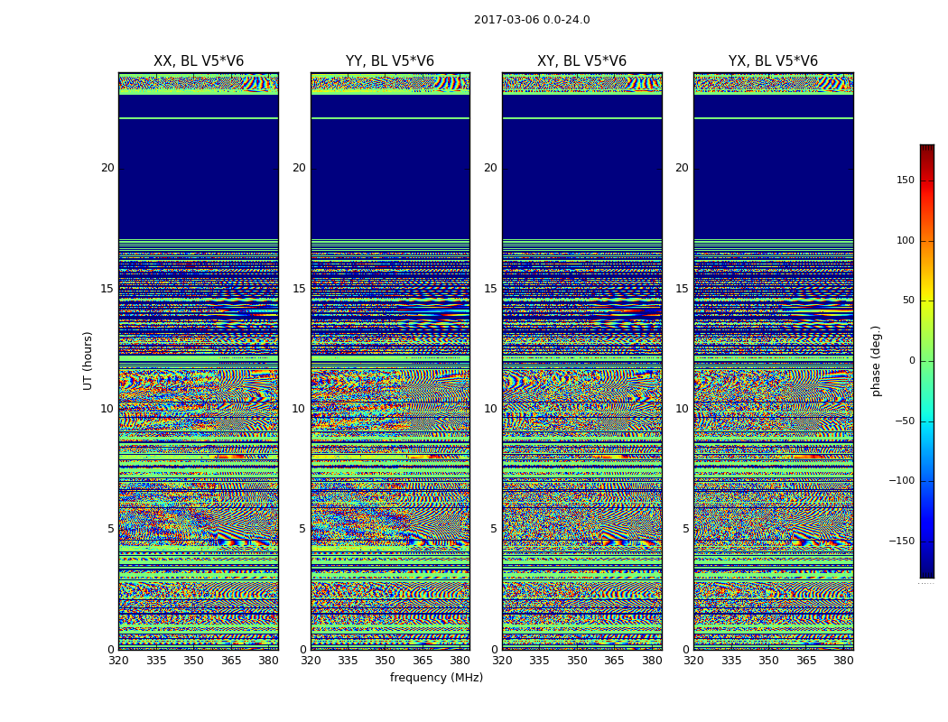Click the "frequency (MHz)" x-axis label

click(x=436, y=678)
